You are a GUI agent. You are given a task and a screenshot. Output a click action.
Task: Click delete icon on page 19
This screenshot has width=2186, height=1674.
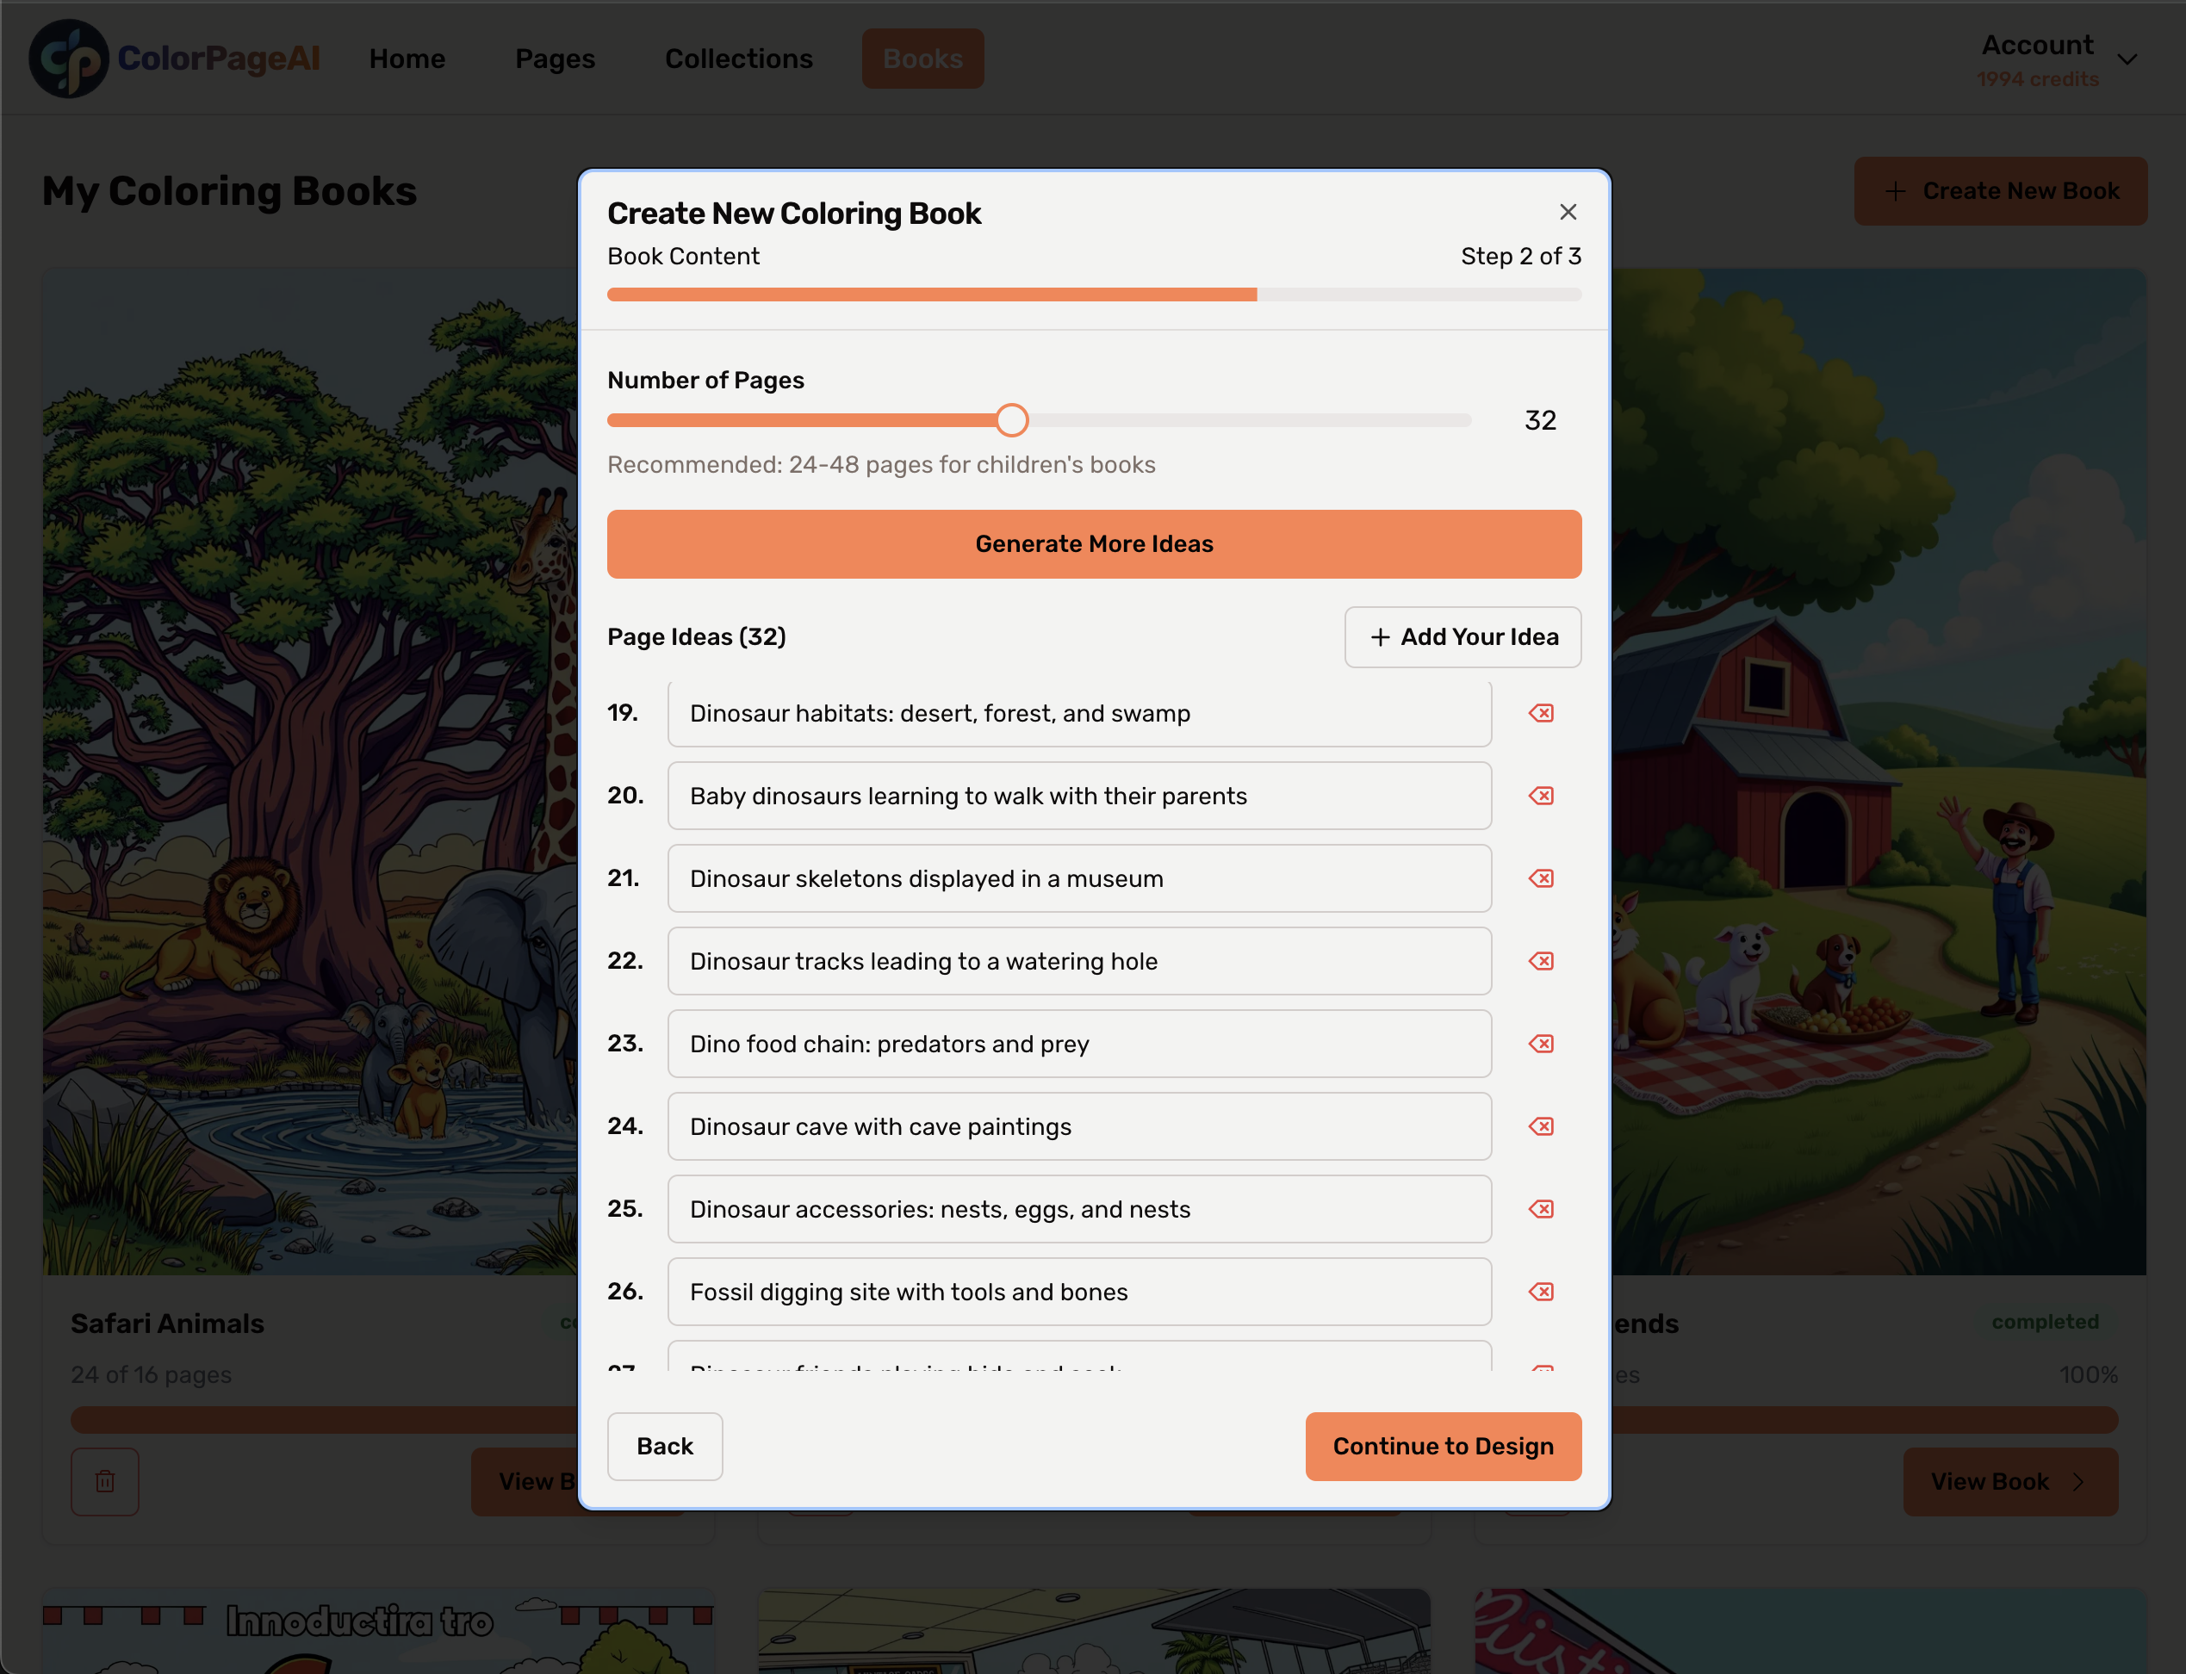[1543, 712]
